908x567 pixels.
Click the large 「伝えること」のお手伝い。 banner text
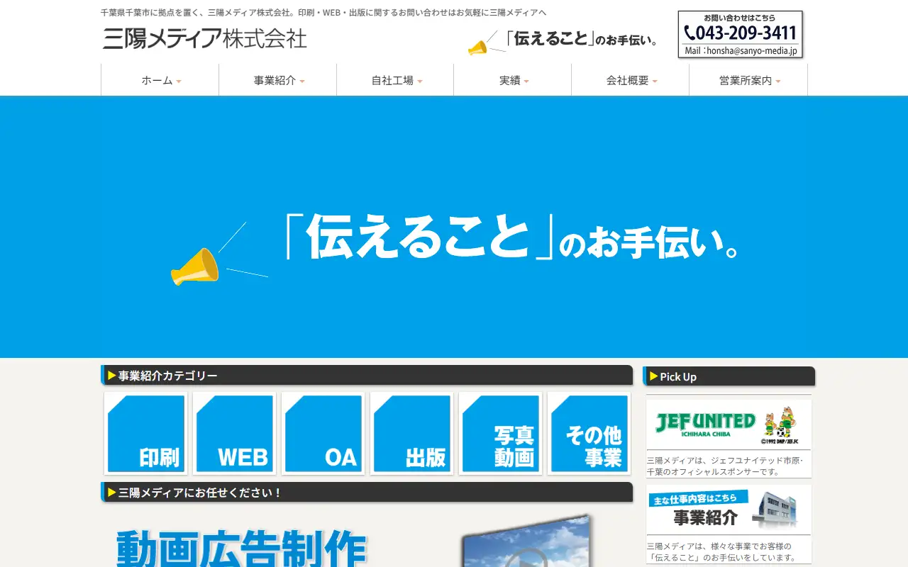click(x=511, y=238)
